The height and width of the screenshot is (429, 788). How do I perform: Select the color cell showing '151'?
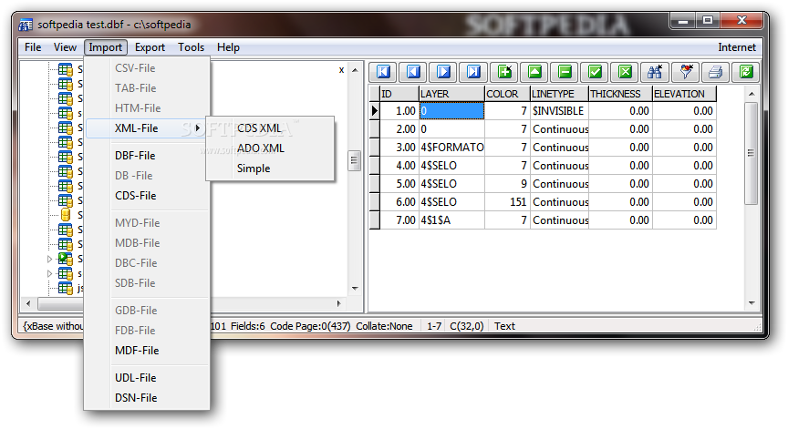click(x=508, y=202)
